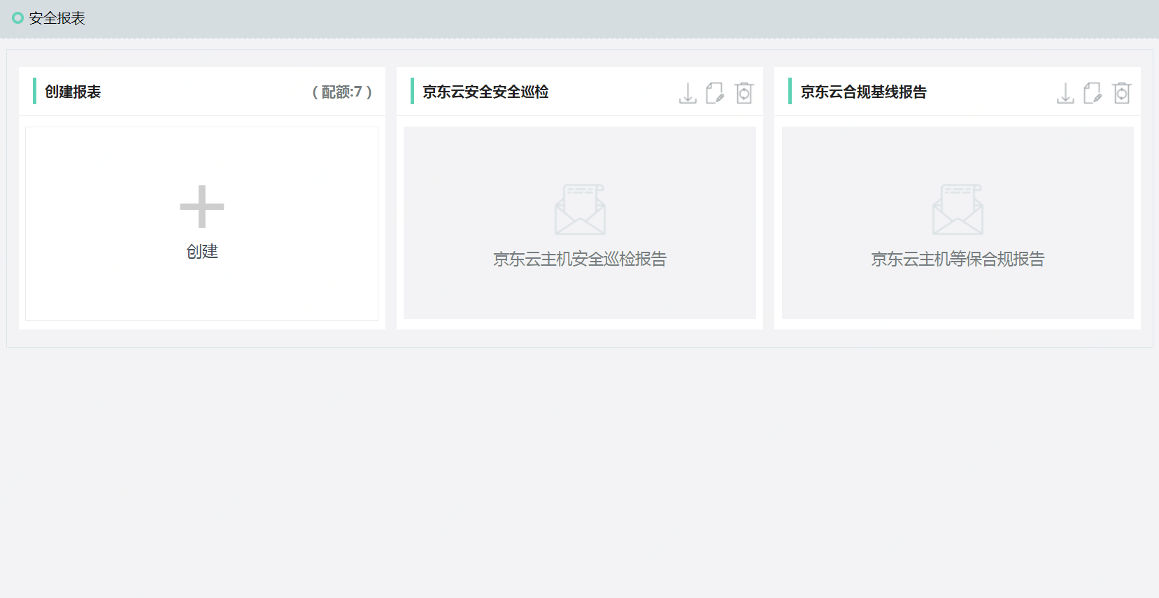The image size is (1159, 598).
Task: Select the 京东云主机安全巡检报告 text
Action: (580, 259)
